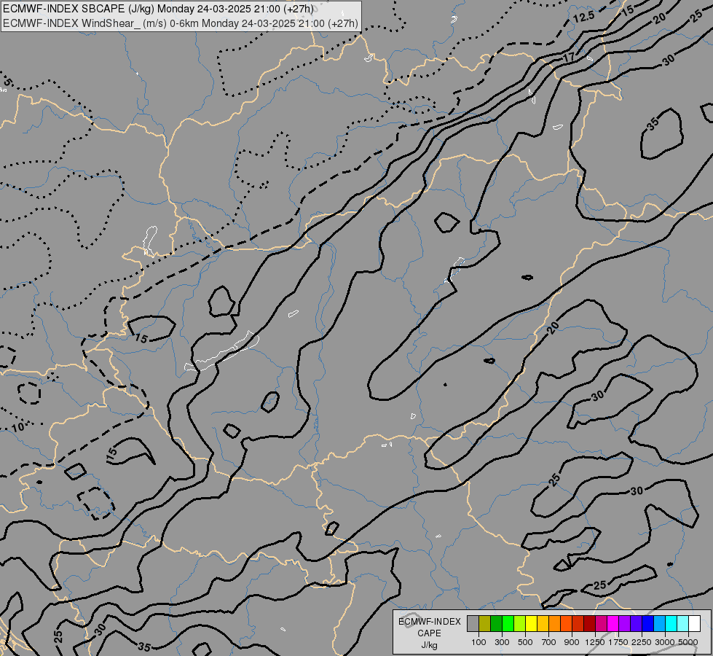Click the 17 contour label
713x656 pixels.
tap(568, 58)
